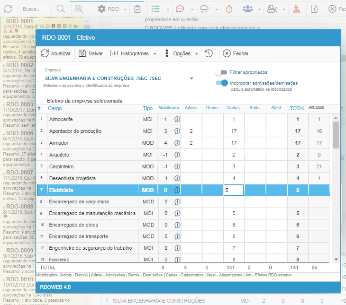Click the refresh icon in top toolbar

coord(8,9)
